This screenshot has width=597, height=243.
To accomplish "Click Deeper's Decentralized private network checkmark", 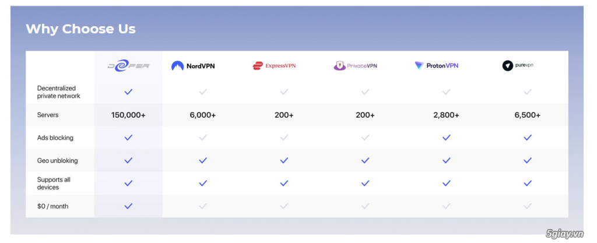I will click(x=128, y=91).
